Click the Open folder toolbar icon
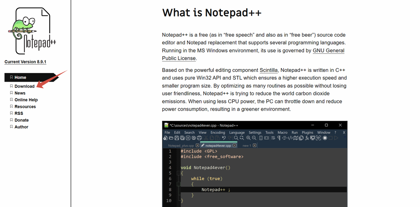This screenshot has width=420, height=207. coord(170,138)
